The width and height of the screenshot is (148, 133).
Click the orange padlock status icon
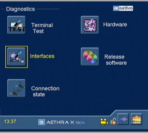(x=113, y=121)
